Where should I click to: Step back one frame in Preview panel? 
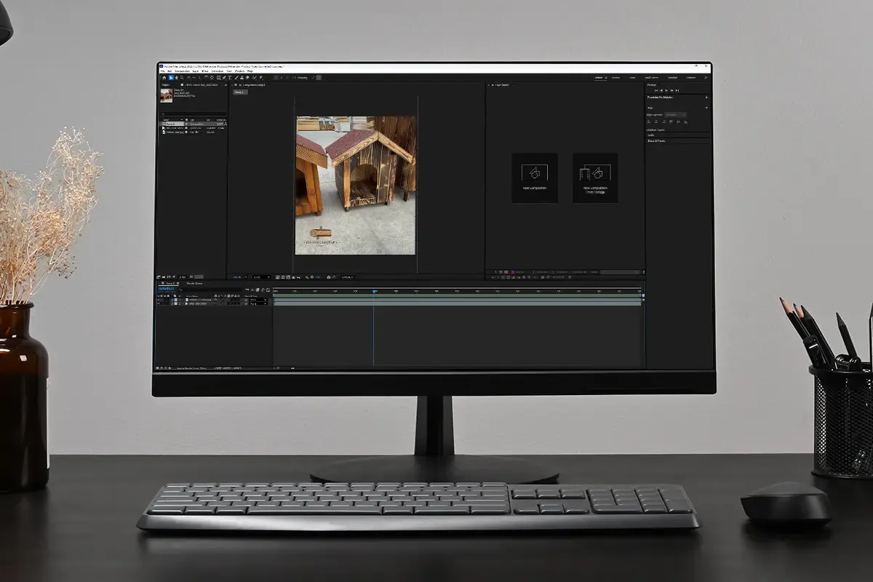[x=661, y=90]
